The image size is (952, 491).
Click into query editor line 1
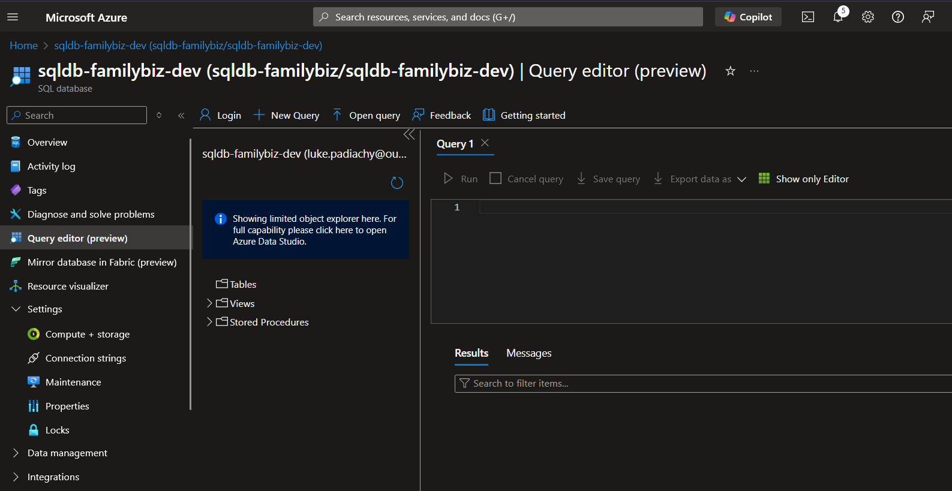(x=716, y=207)
